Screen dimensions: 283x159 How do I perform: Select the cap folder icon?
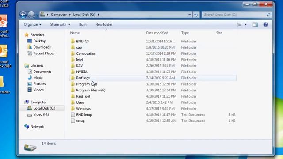point(73,47)
